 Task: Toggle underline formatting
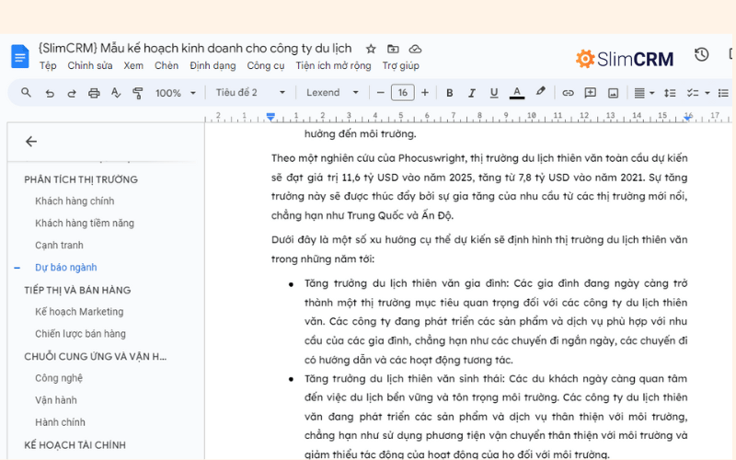click(x=494, y=93)
